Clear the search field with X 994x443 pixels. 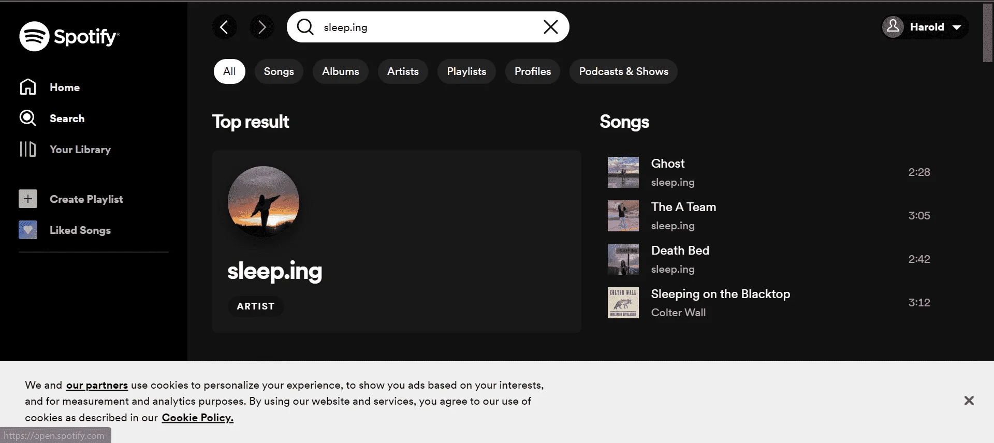[x=551, y=27]
